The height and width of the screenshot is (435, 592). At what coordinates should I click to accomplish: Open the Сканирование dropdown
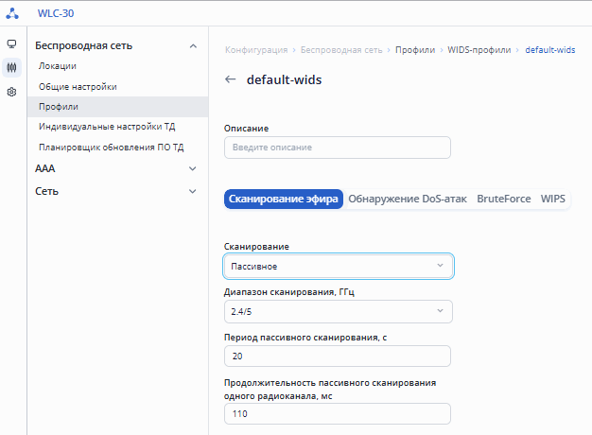click(x=338, y=267)
